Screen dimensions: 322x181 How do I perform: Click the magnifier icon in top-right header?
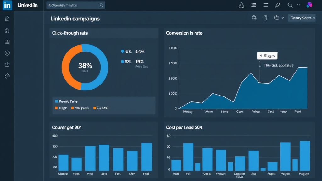point(290,5)
